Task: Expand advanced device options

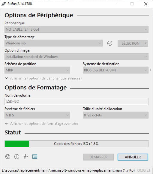Action: [x=43, y=78]
